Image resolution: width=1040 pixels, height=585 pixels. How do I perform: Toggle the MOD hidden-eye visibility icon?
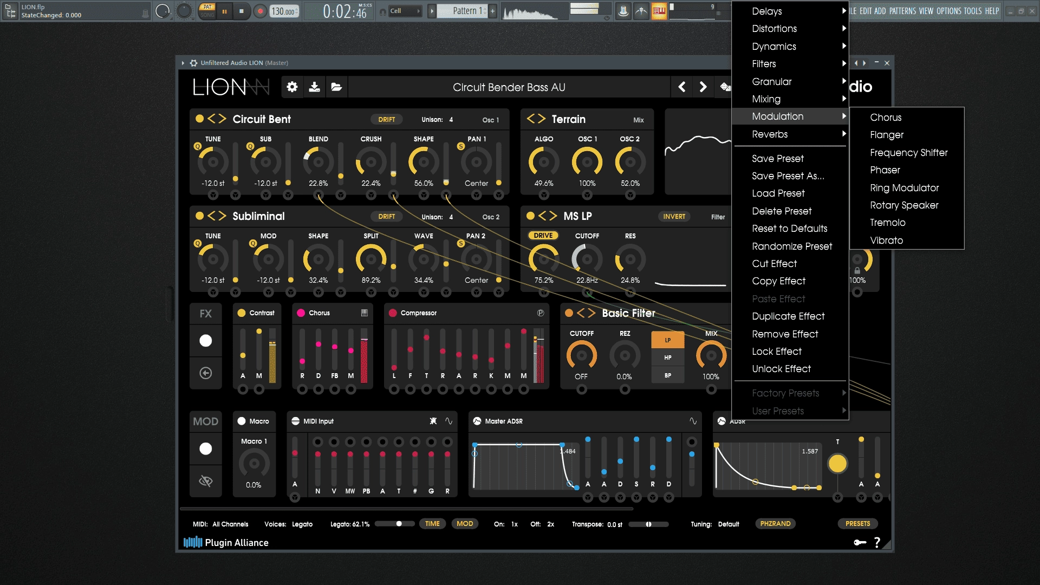point(206,480)
